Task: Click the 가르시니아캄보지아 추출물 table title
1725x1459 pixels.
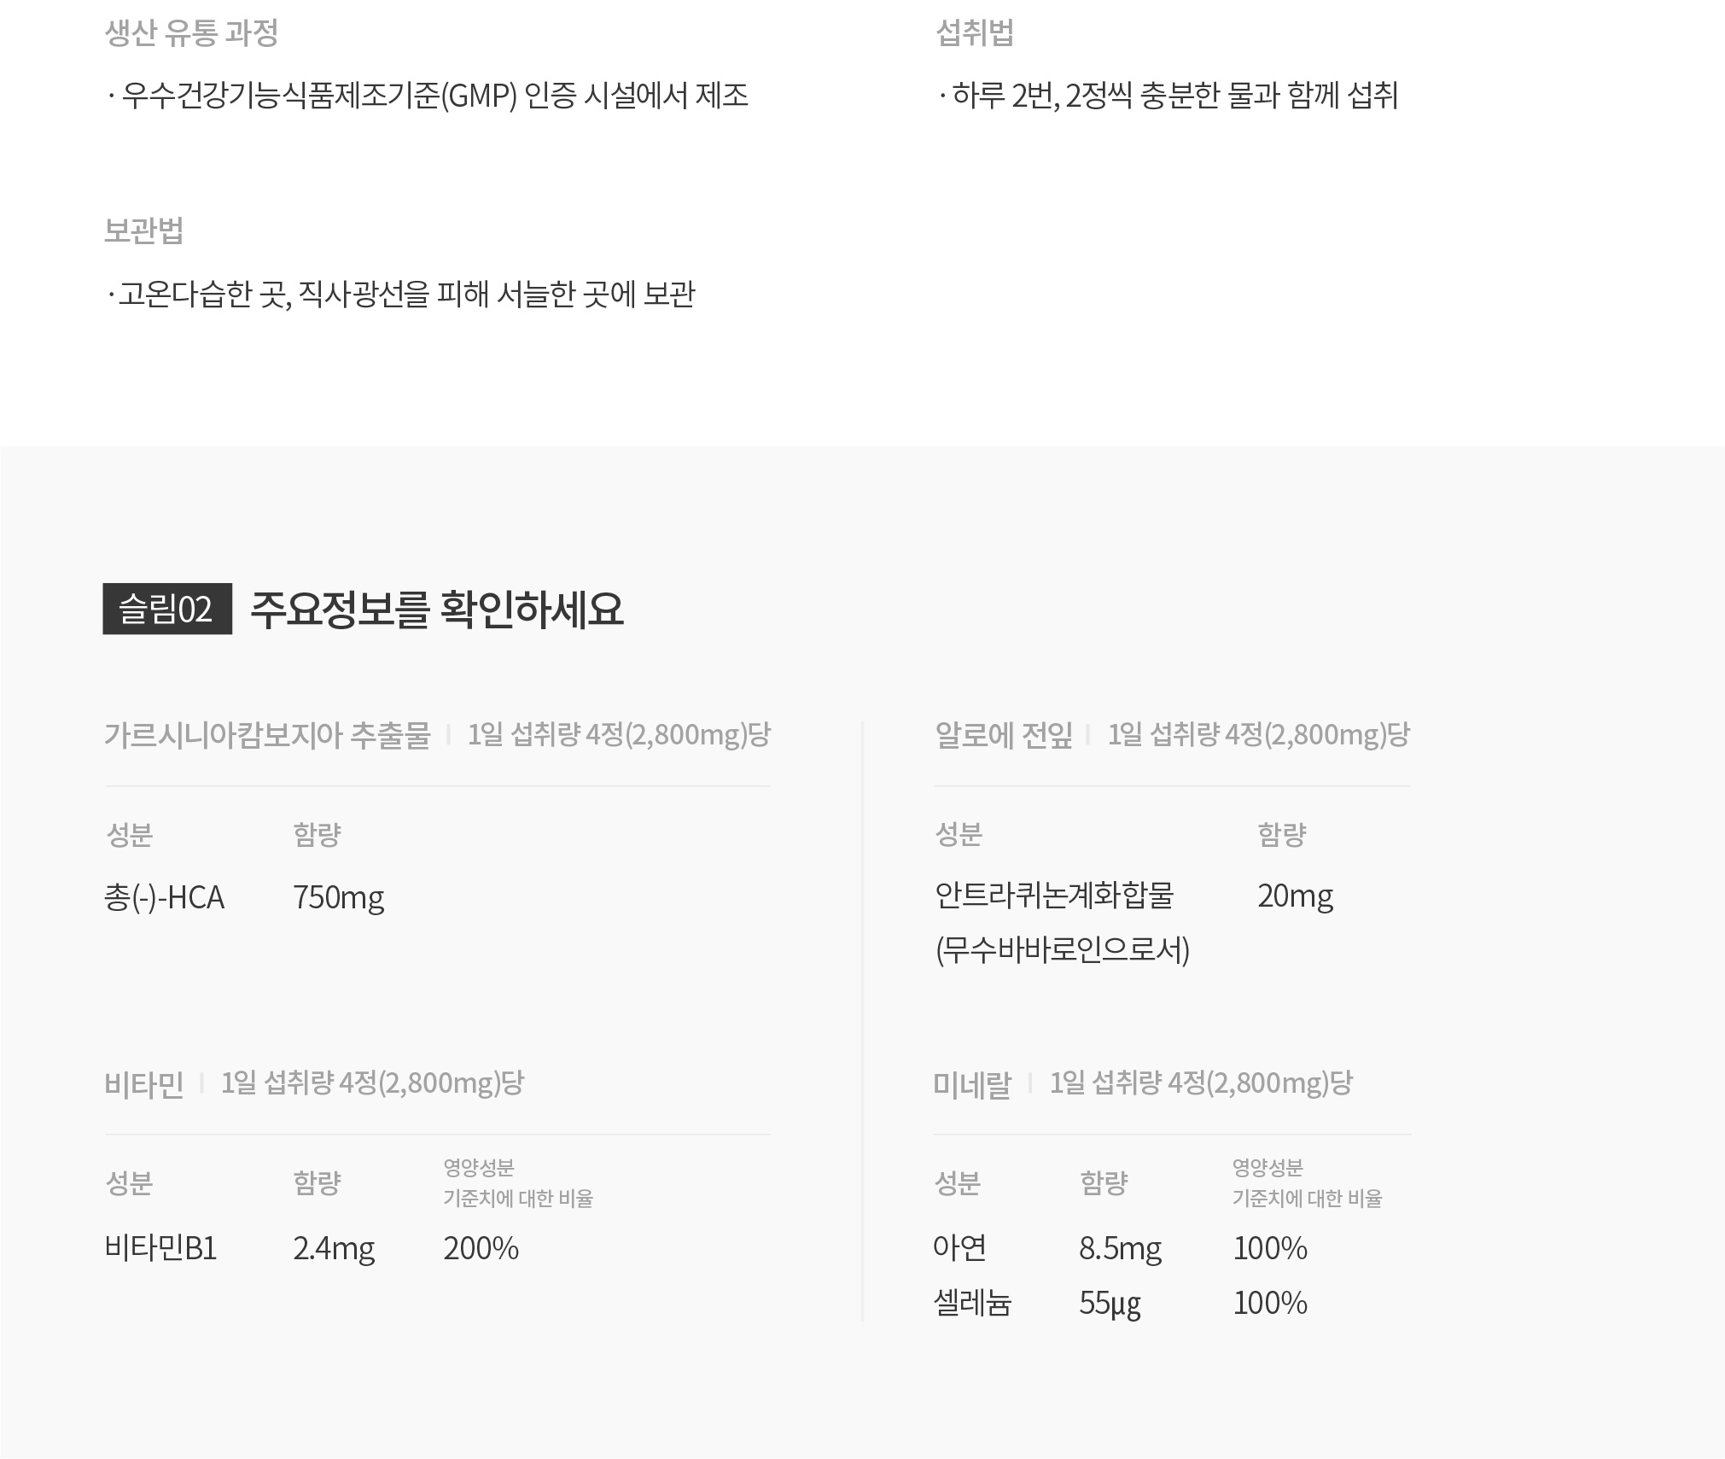Action: point(267,735)
